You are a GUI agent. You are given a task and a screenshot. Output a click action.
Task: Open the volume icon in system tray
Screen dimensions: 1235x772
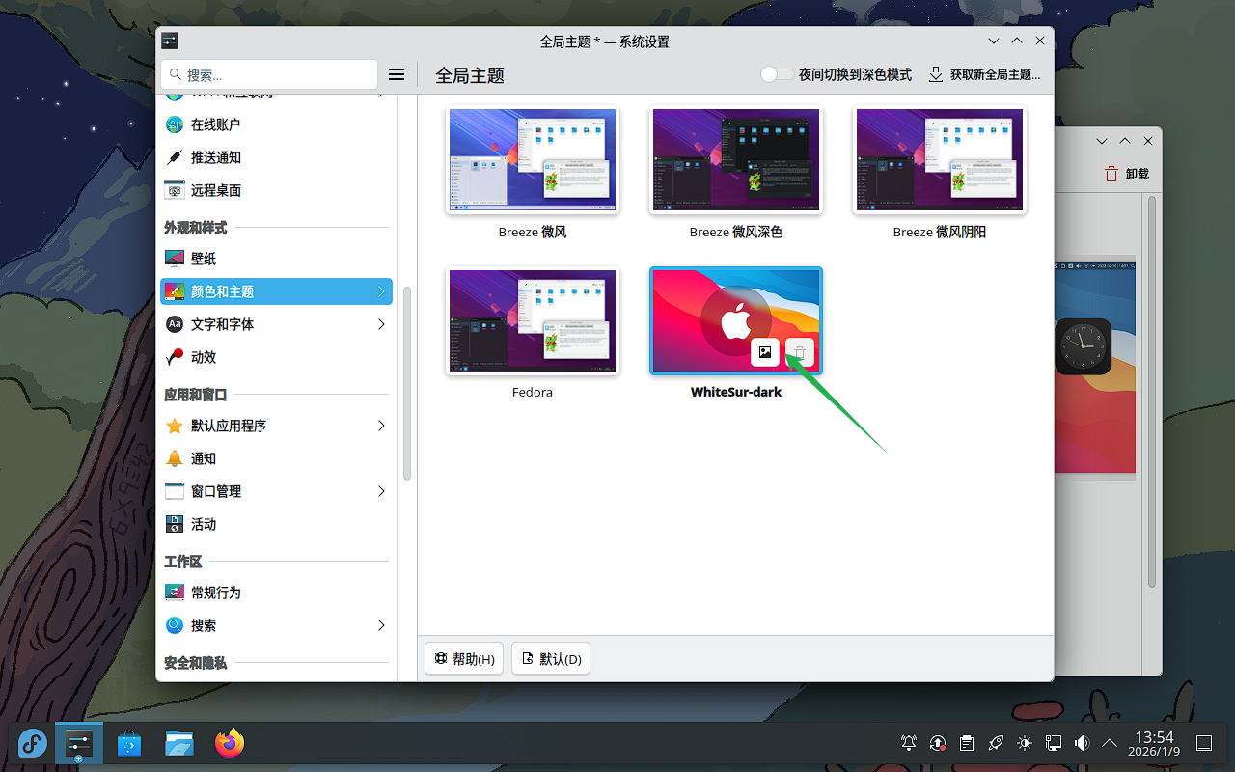(1082, 743)
